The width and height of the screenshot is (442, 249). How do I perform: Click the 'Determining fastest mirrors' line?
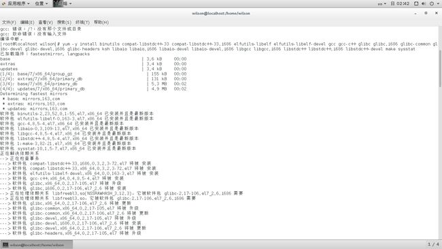pyautogui.click(x=34, y=94)
